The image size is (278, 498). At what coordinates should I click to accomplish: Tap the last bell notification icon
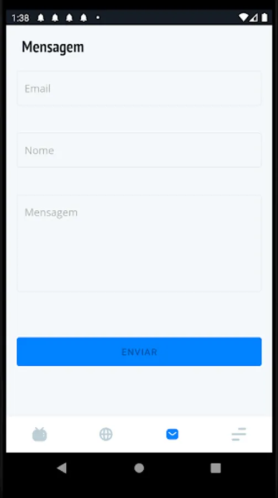point(83,18)
